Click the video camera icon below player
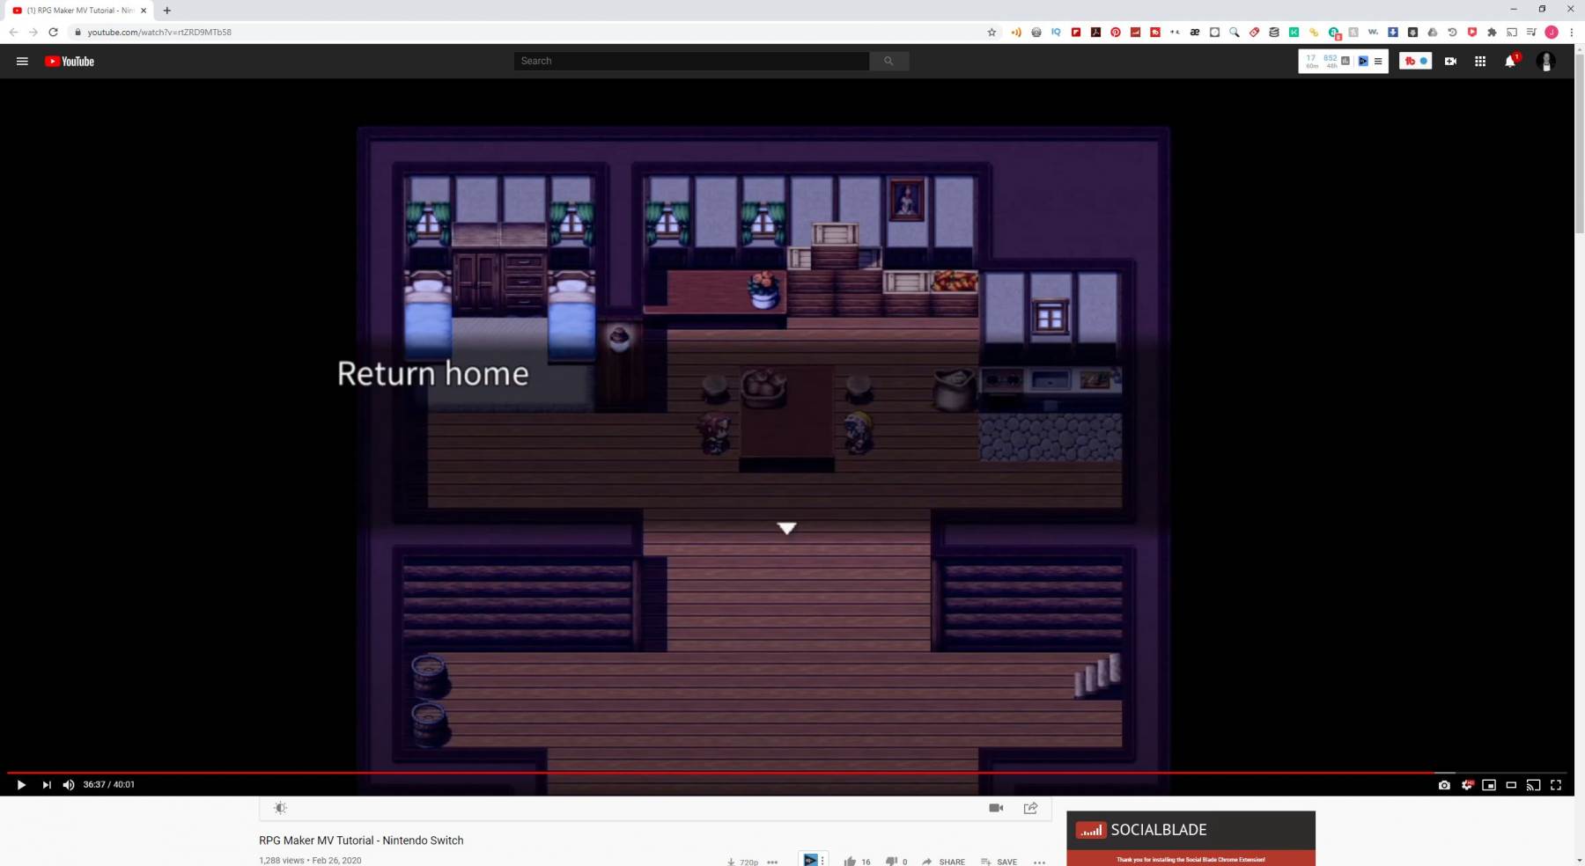 pos(996,808)
